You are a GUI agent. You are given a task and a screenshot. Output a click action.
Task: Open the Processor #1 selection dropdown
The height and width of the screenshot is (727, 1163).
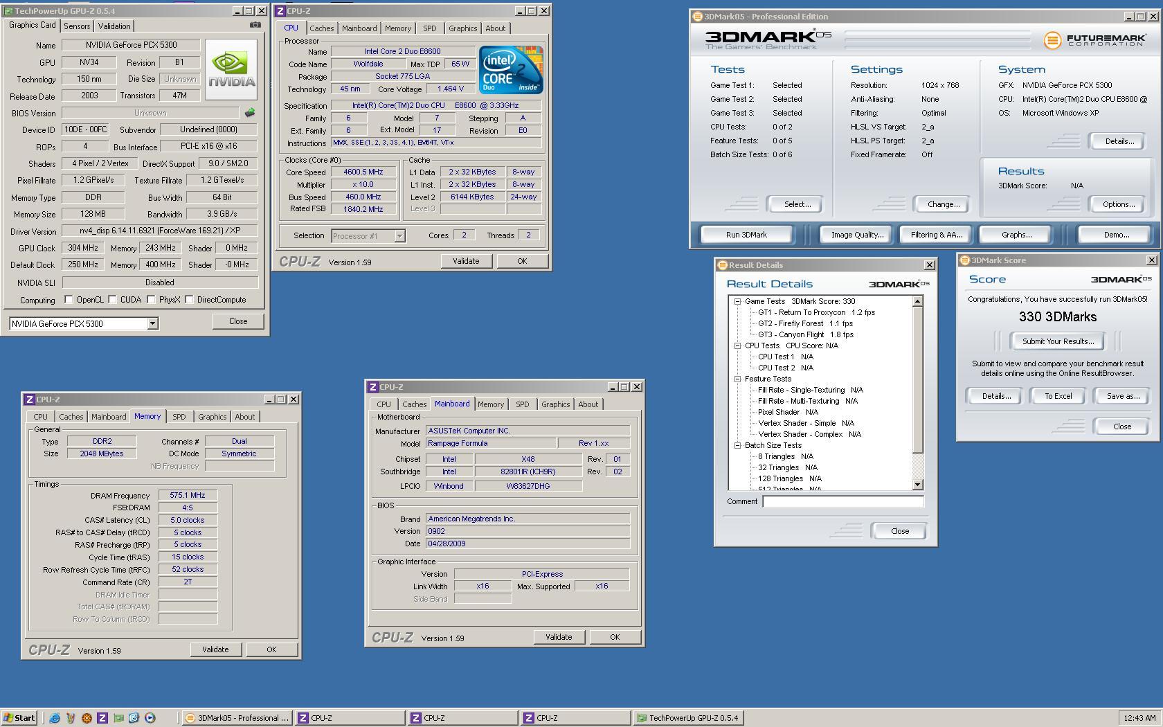pos(399,236)
